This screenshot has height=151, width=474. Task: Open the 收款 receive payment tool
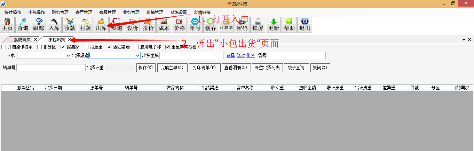tap(70, 25)
